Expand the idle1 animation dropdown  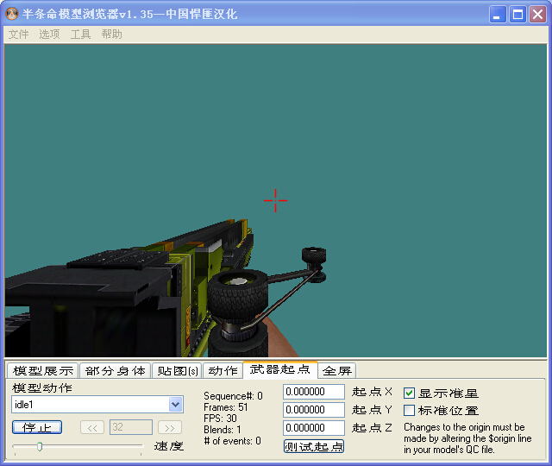pyautogui.click(x=176, y=405)
